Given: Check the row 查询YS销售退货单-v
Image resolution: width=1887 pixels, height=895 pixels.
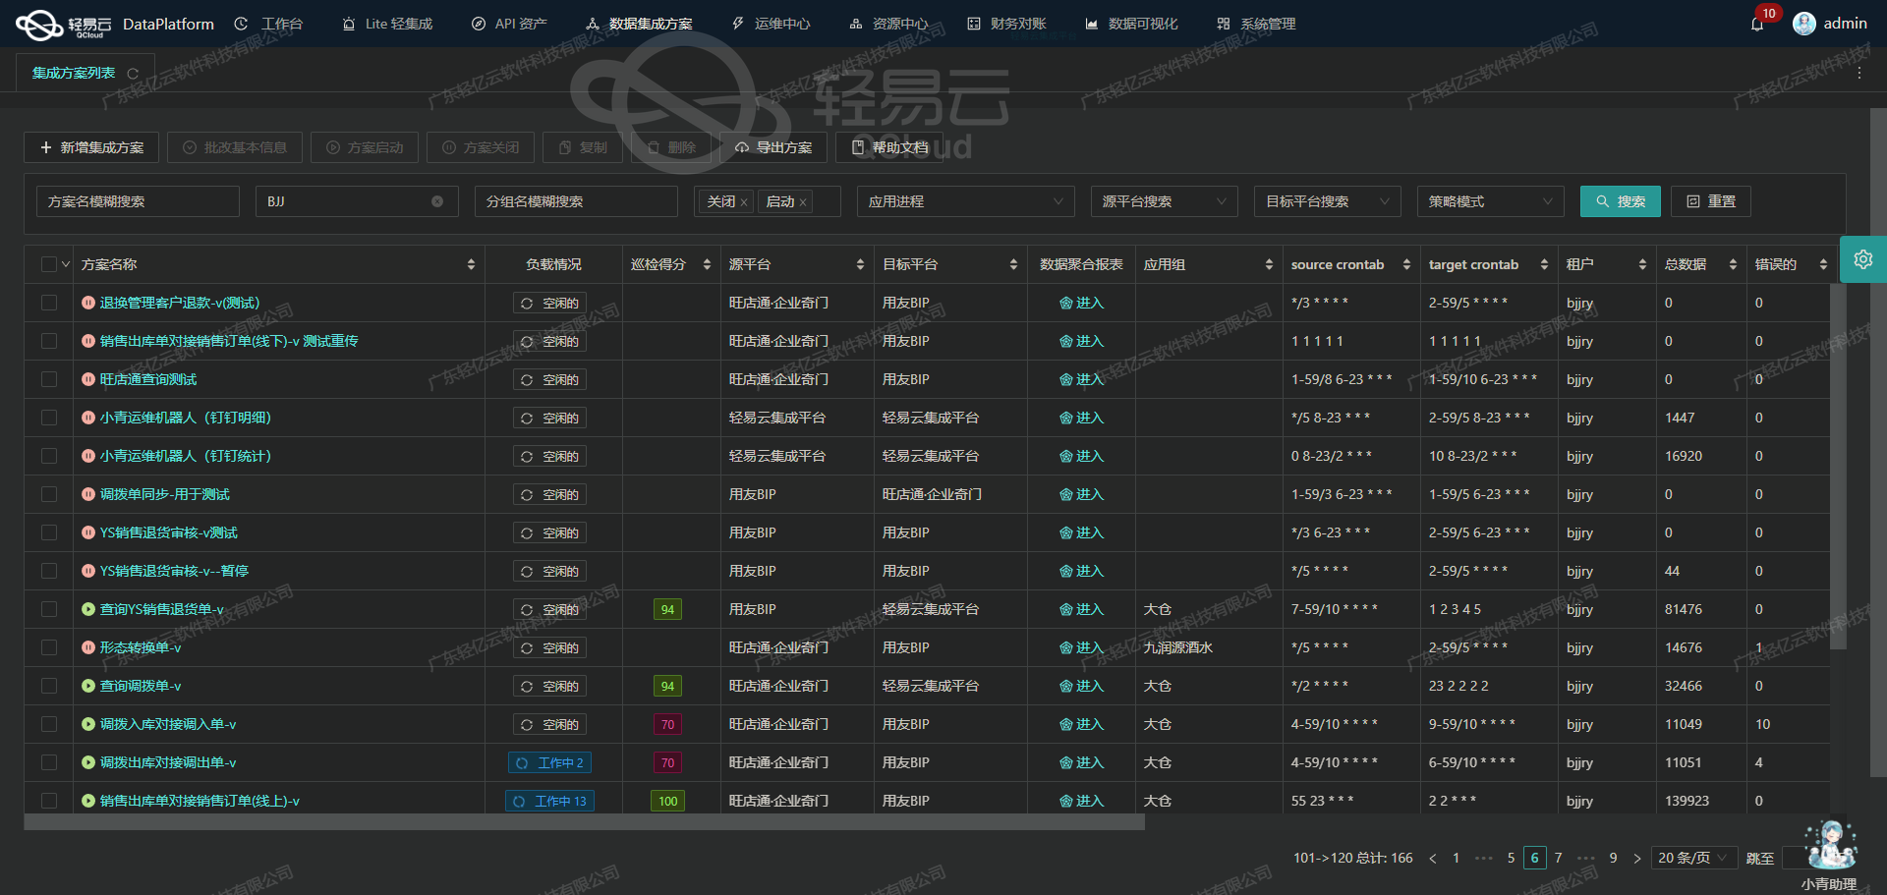Looking at the screenshot, I should (x=49, y=610).
